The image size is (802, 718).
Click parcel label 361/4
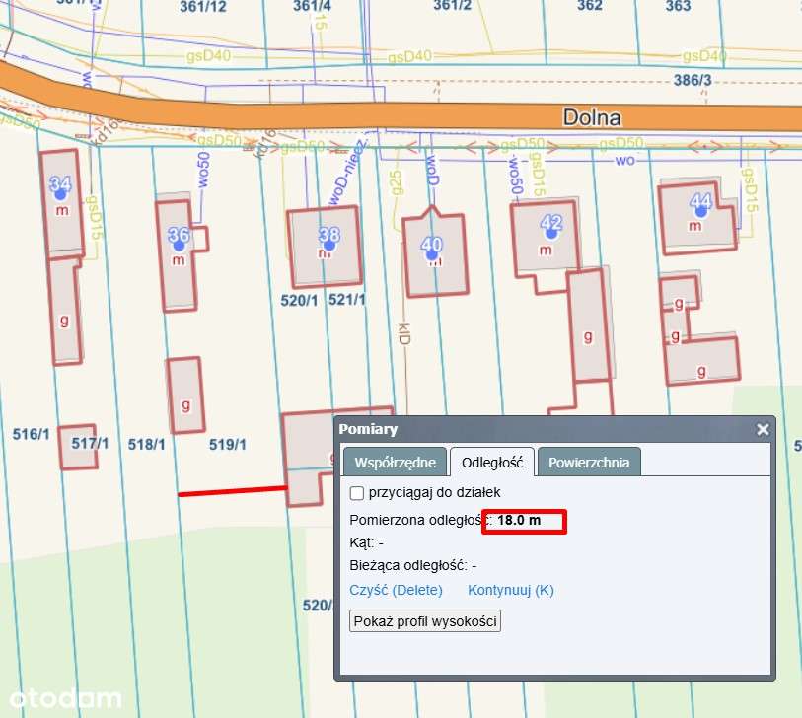pyautogui.click(x=312, y=6)
